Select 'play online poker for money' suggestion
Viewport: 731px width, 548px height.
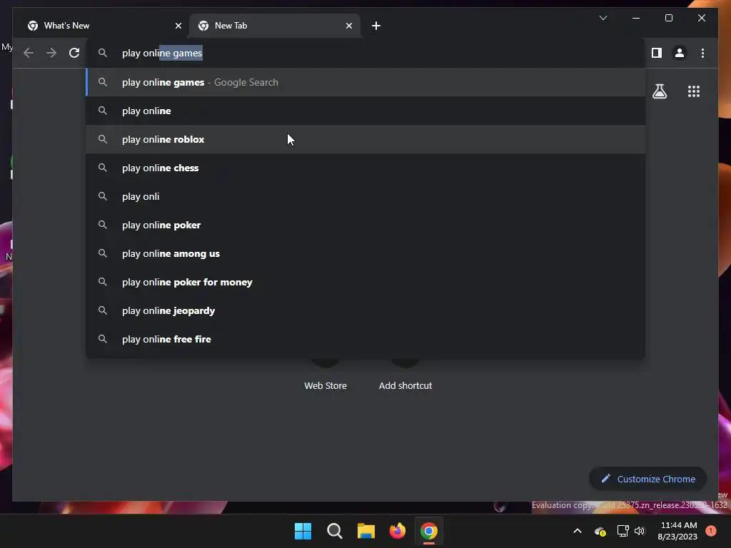[366, 282]
